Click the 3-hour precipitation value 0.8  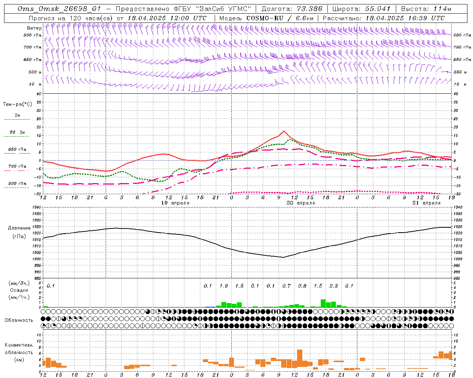pyautogui.click(x=302, y=286)
